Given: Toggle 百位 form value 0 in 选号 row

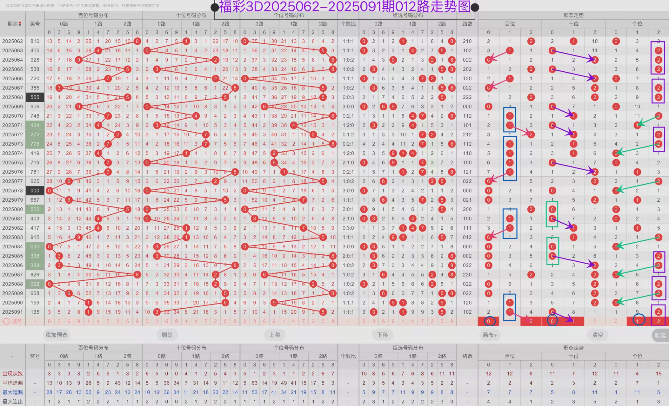Looking at the screenshot, I should (x=488, y=321).
